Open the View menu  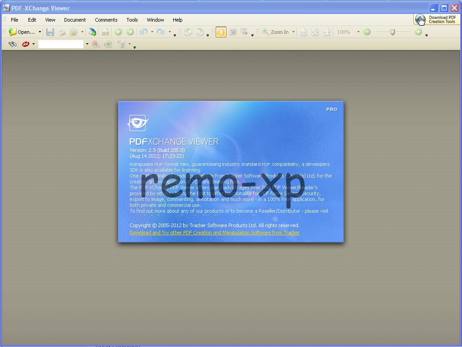pyautogui.click(x=50, y=20)
